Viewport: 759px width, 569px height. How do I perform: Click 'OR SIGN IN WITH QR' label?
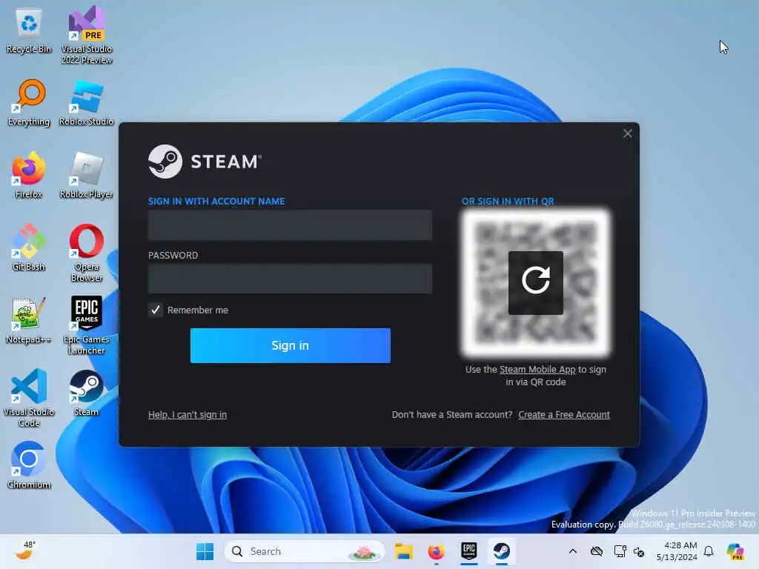(x=508, y=202)
